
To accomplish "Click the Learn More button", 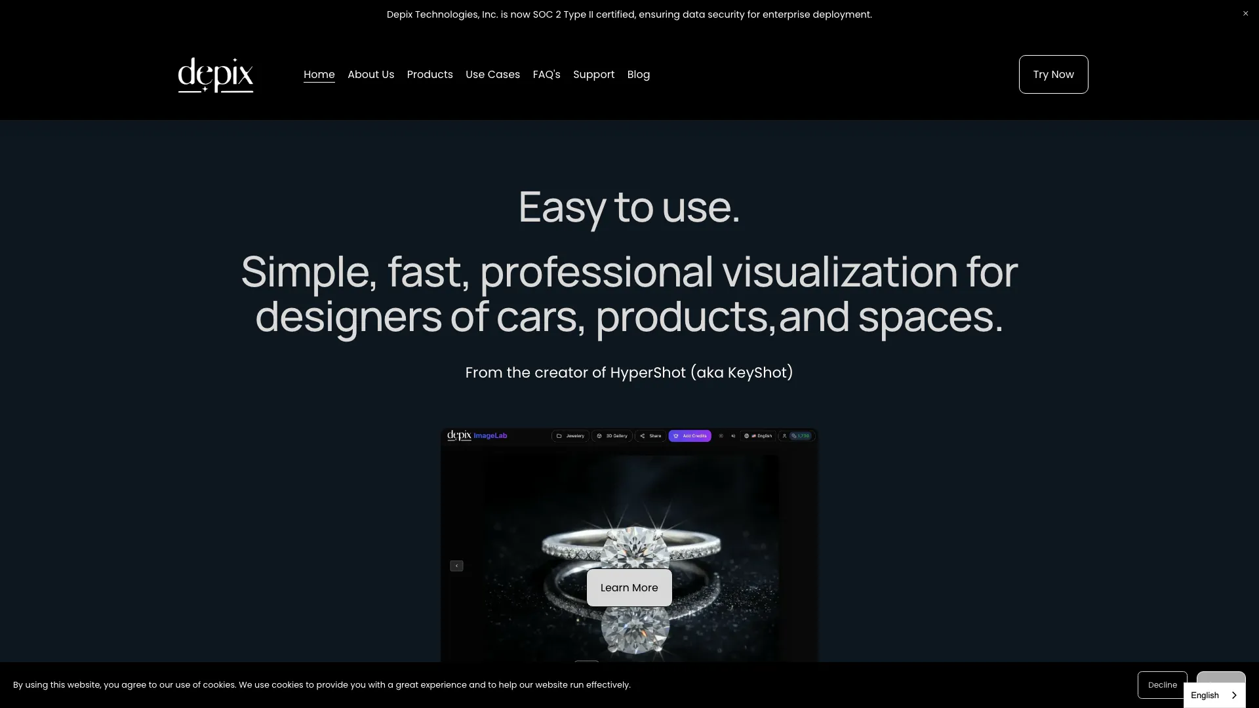I will (629, 588).
